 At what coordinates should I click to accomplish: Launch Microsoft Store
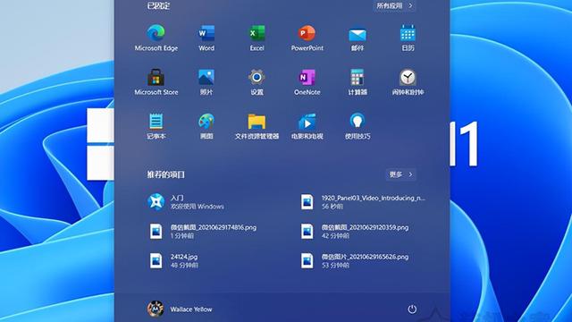coord(156,82)
